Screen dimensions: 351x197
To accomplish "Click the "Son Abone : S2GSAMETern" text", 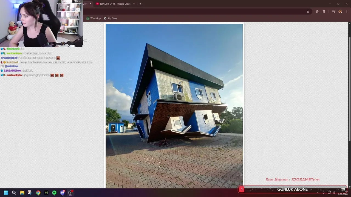I will [x=292, y=180].
